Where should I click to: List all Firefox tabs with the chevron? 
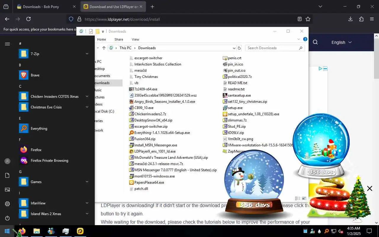point(320,7)
